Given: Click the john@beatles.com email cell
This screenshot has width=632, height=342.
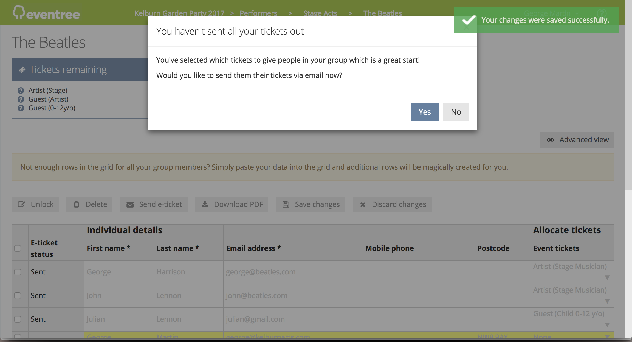Looking at the screenshot, I should coord(293,296).
